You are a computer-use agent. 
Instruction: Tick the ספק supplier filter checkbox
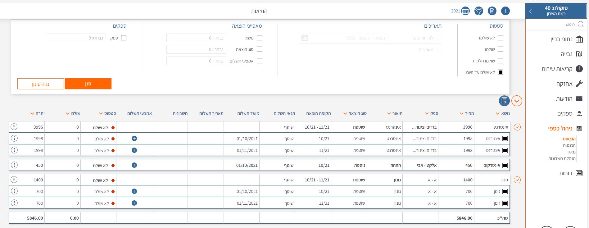(124, 38)
